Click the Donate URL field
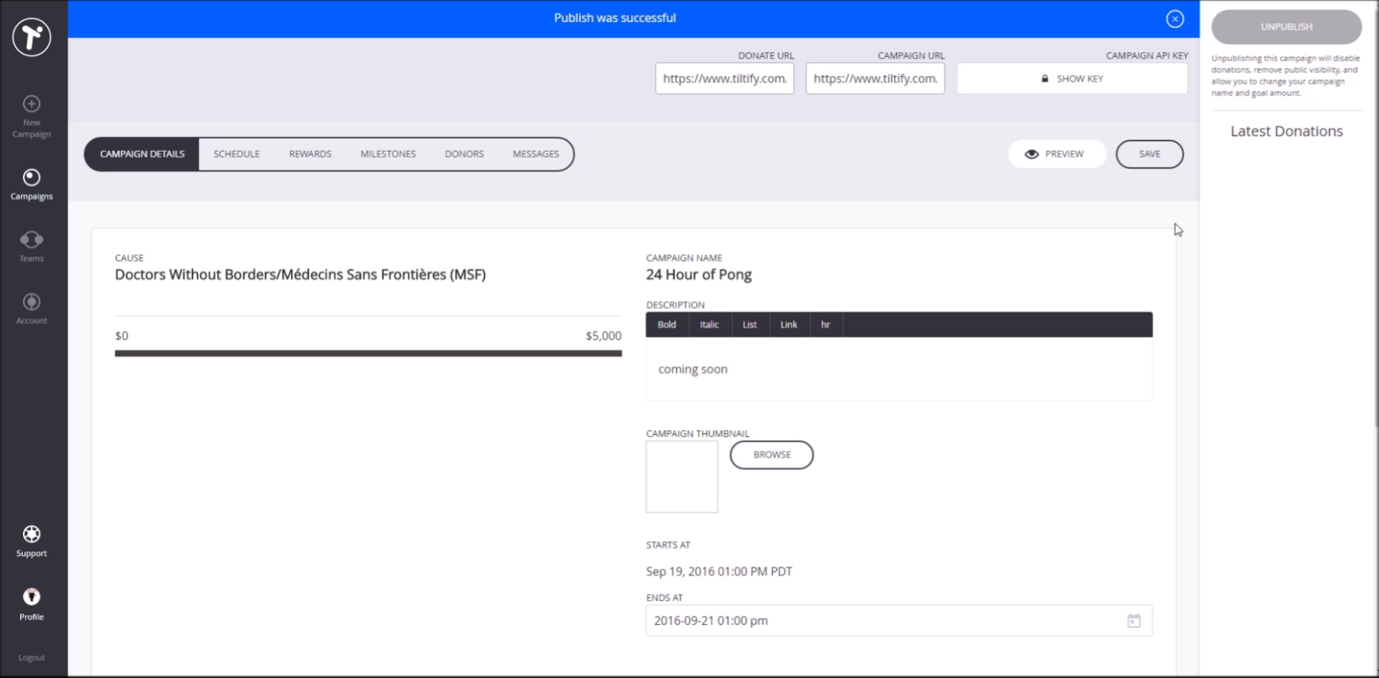Image resolution: width=1379 pixels, height=678 pixels. [x=724, y=78]
